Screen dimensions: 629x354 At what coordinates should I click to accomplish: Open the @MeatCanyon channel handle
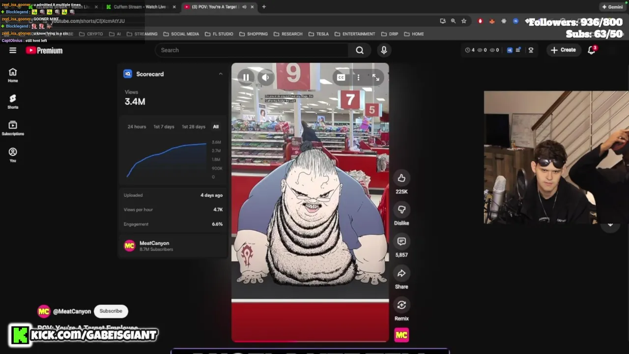(x=72, y=311)
